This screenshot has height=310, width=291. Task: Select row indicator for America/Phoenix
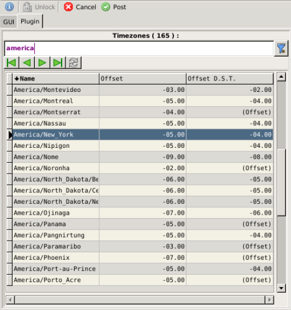click(x=10, y=257)
